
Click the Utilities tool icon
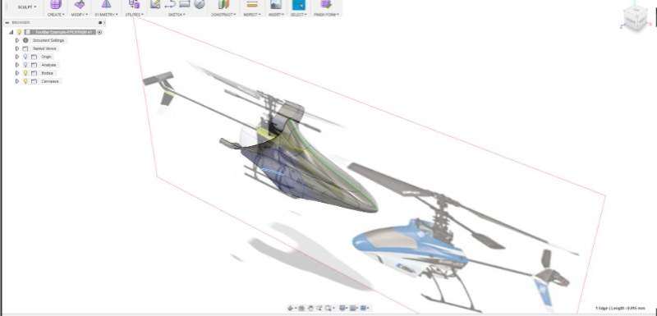(x=134, y=4)
